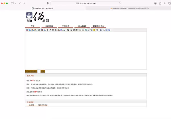Screen dimensions: 171x119
Task: Switch to the SEO tool tab
Action: 43,8
